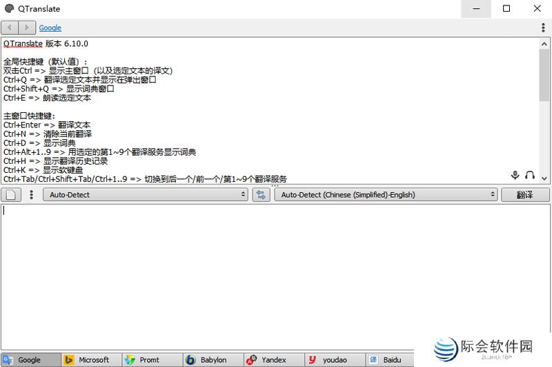The width and height of the screenshot is (552, 367).
Task: Click the headphones listen icon
Action: tap(530, 174)
